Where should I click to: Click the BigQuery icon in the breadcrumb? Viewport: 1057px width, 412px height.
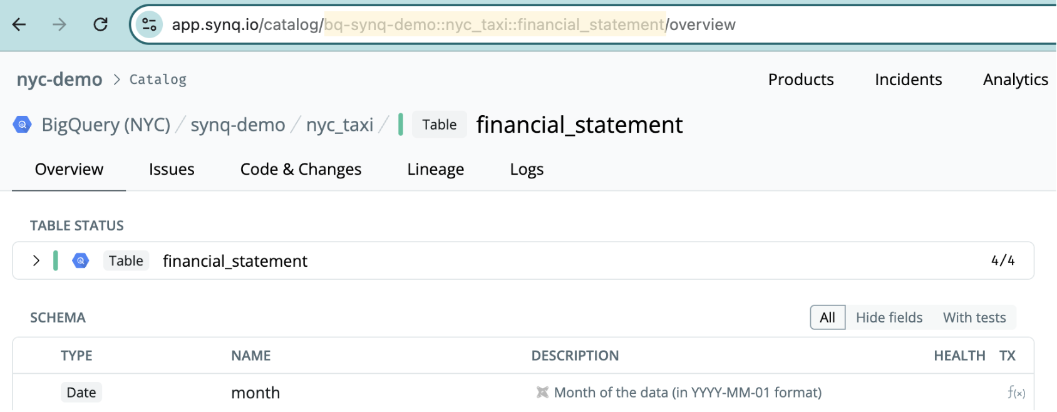[22, 125]
